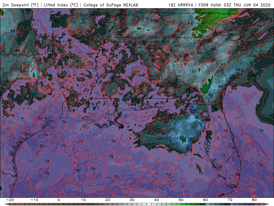Click the -10 label on the color scale
The width and height of the screenshot is (274, 206).
point(34,200)
